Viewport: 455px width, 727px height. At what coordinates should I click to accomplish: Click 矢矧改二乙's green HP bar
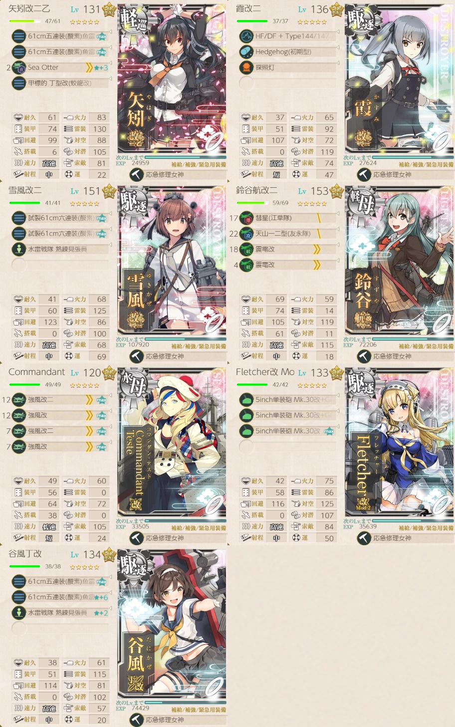[25, 21]
